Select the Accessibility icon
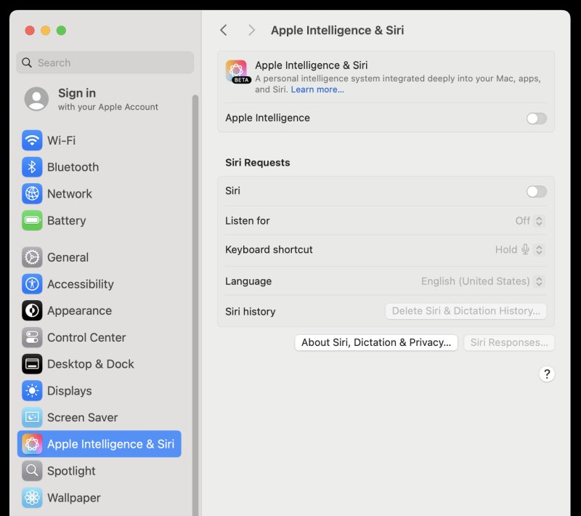Viewport: 581px width, 516px height. point(32,284)
